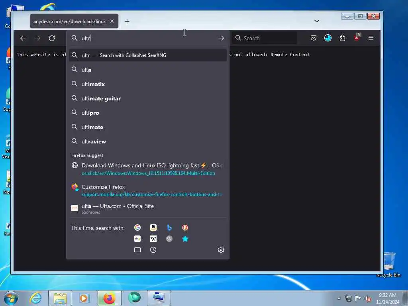408x306 pixels.
Task: Click the Firefox taskbar button
Action: point(110,298)
